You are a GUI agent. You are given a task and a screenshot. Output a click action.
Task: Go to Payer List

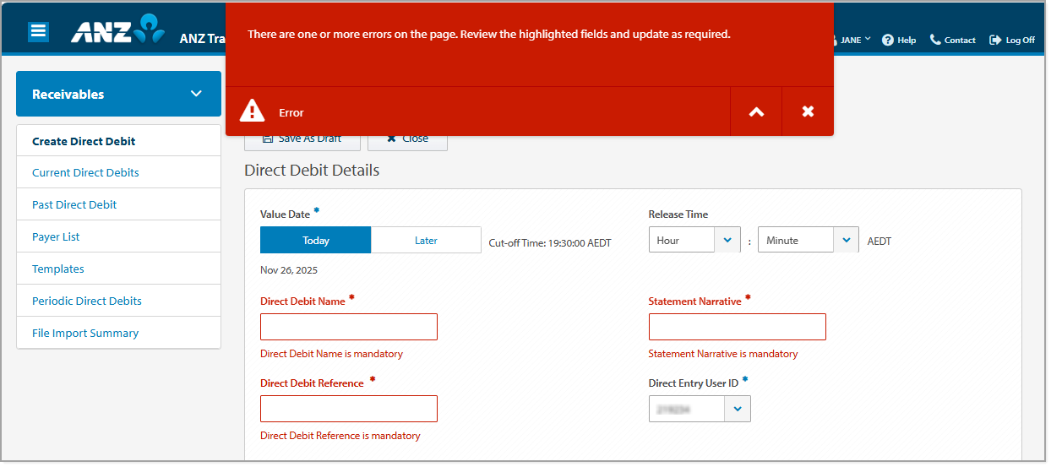118,236
